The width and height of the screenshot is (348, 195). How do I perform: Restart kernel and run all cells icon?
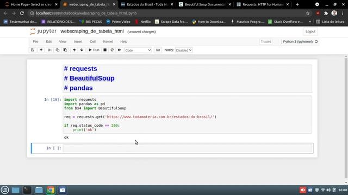(120, 50)
